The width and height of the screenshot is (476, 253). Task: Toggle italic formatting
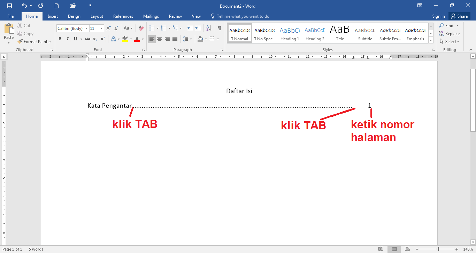68,39
